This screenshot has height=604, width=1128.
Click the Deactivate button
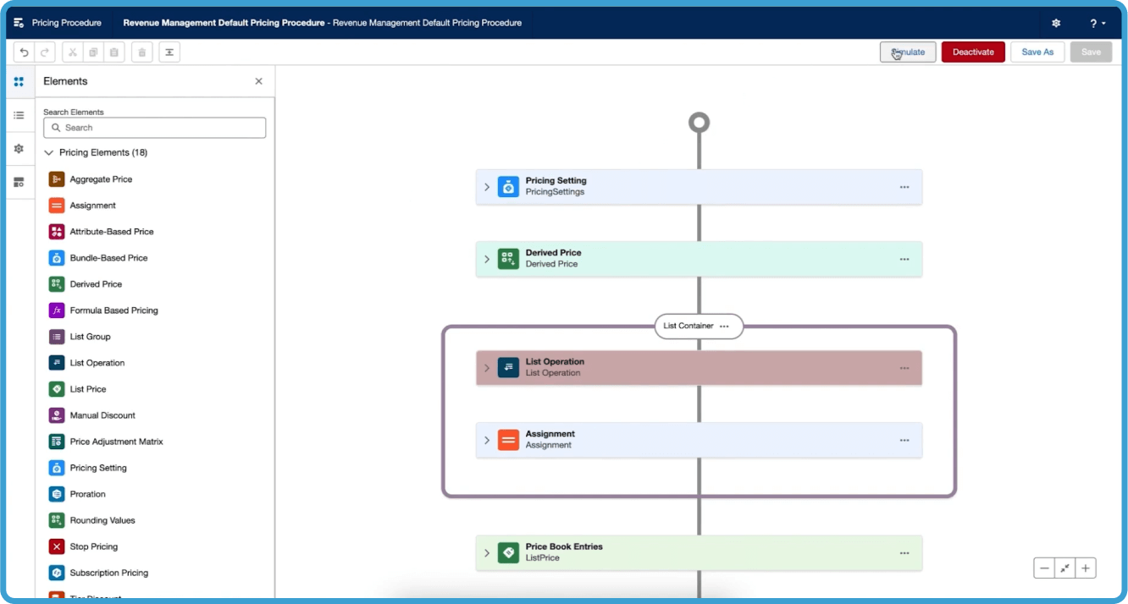[972, 52]
